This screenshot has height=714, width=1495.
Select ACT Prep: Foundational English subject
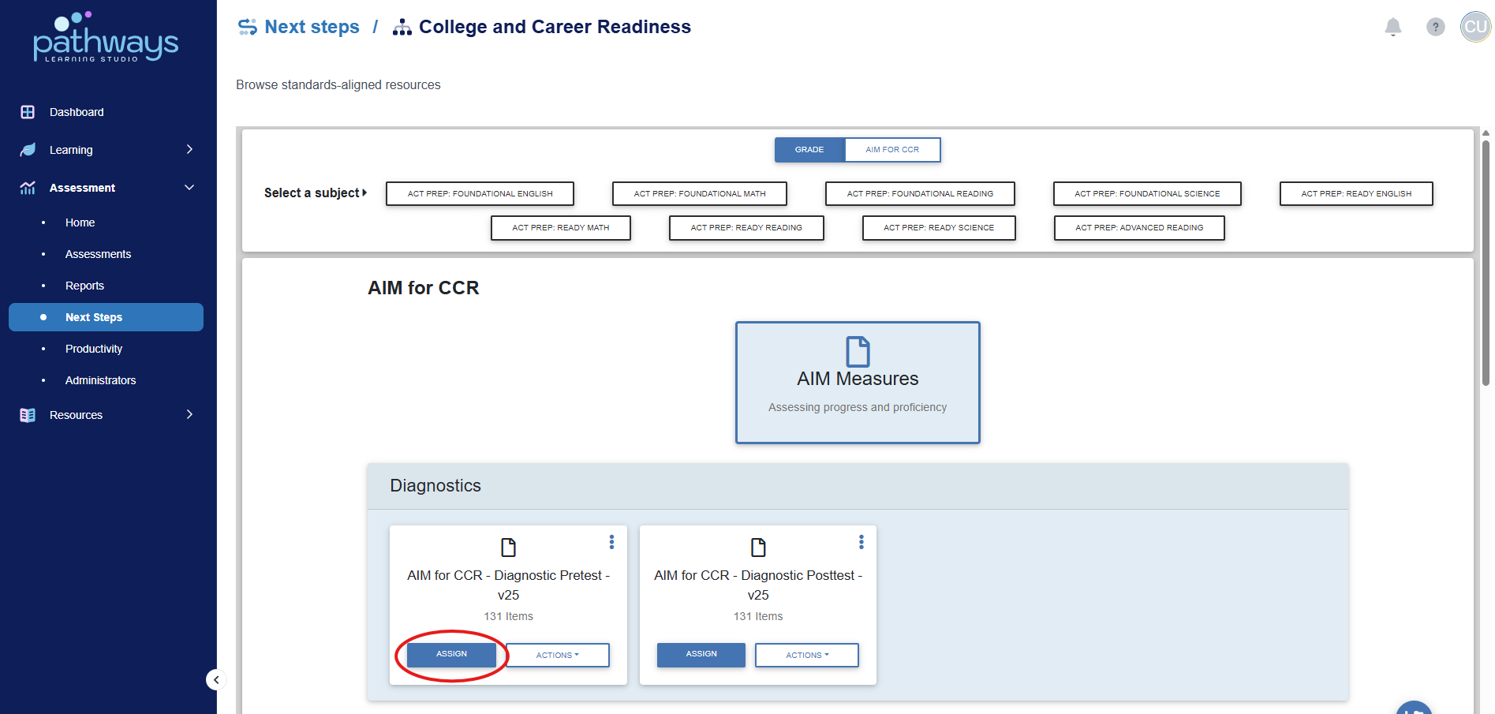(x=480, y=193)
